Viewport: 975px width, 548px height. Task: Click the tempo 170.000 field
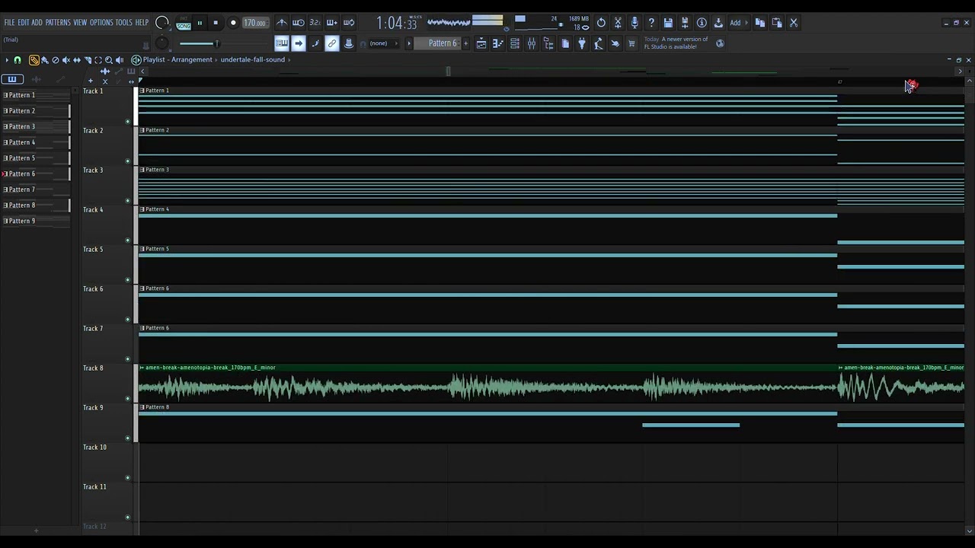(x=254, y=23)
